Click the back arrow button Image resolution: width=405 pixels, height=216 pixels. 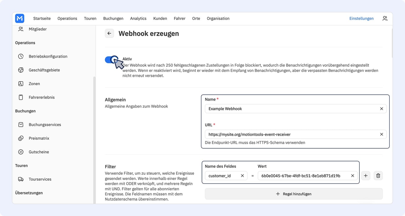(x=109, y=34)
